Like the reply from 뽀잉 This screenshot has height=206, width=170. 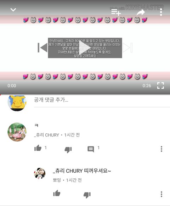coord(57,193)
